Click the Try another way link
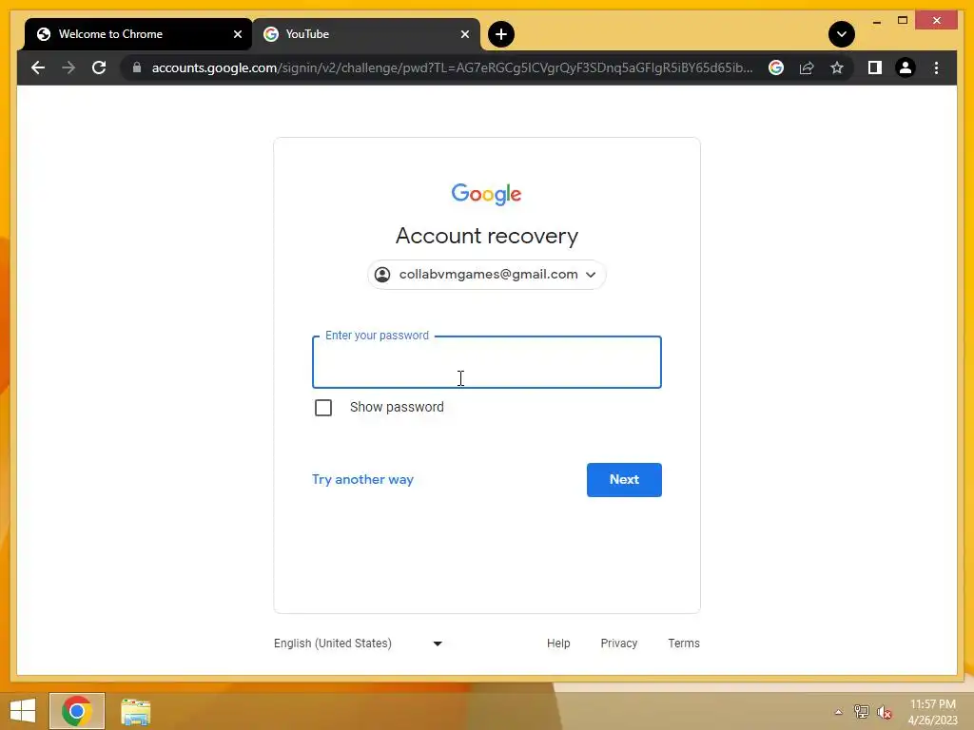 (362, 479)
